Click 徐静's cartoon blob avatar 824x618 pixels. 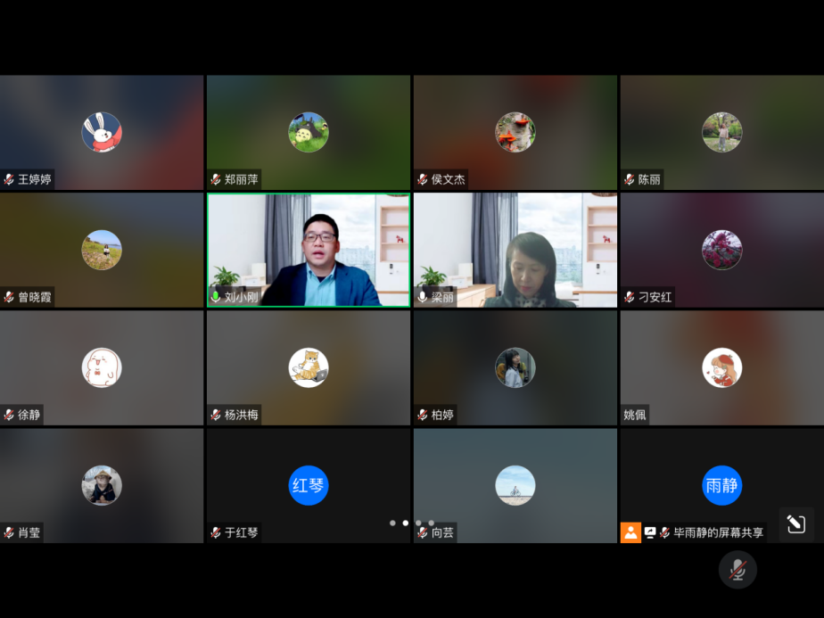point(102,367)
